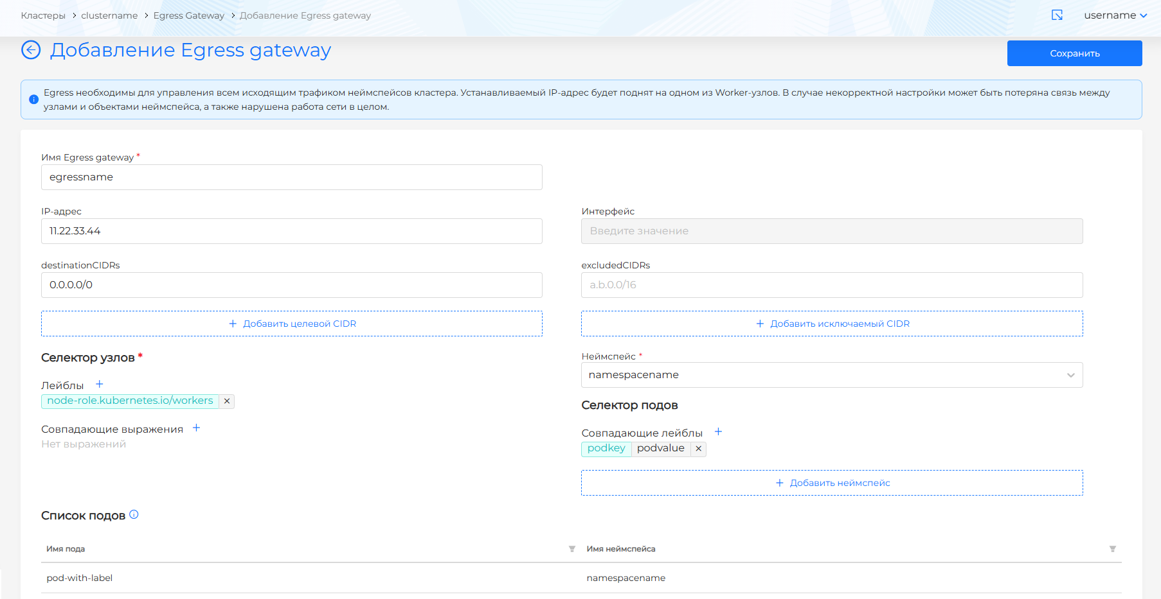Click the back arrow circle icon
The height and width of the screenshot is (599, 1161).
tap(31, 50)
